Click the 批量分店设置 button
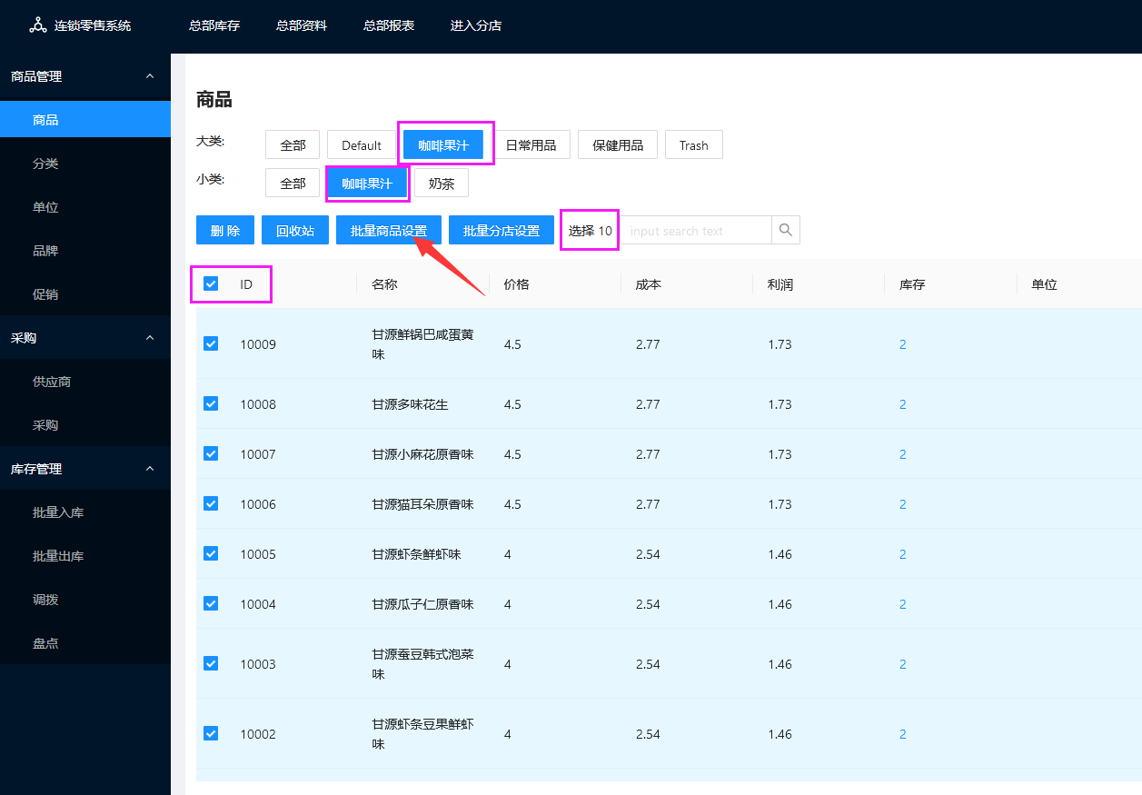The width and height of the screenshot is (1142, 795). (x=501, y=230)
